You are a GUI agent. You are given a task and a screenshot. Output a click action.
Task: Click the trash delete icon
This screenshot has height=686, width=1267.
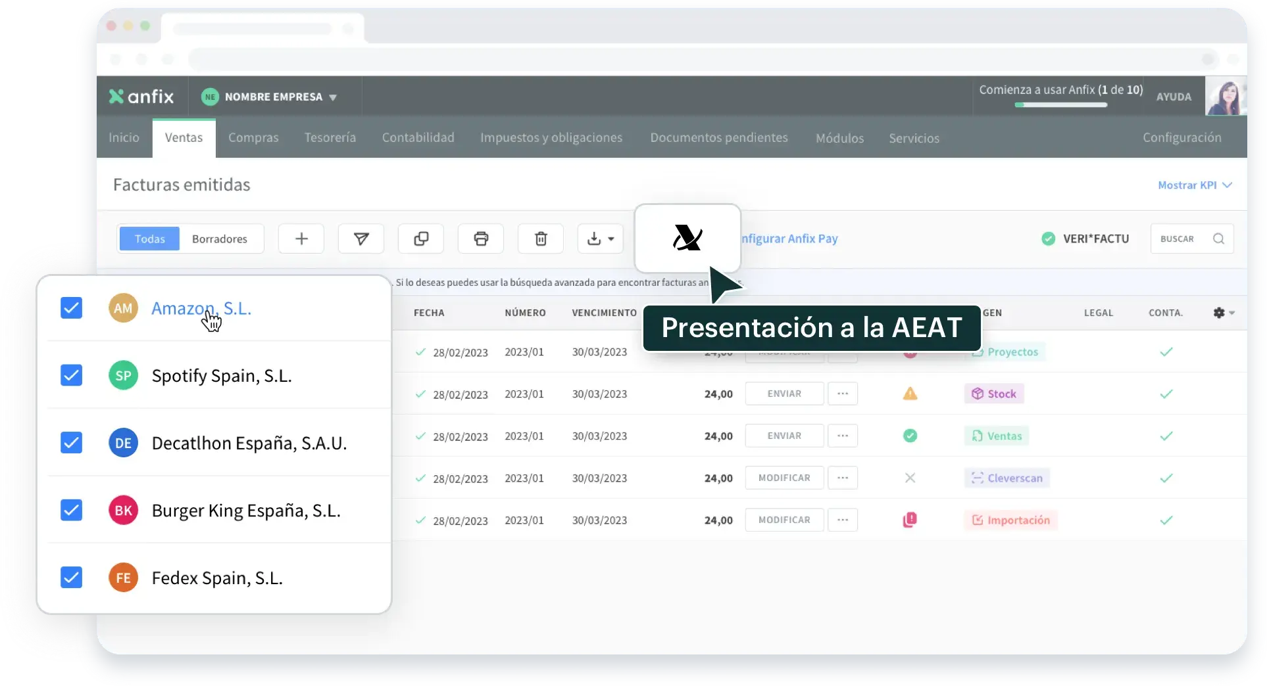pos(541,239)
